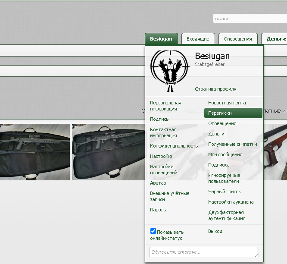Open the first rifle case photo thumbnail

[x=35, y=152]
